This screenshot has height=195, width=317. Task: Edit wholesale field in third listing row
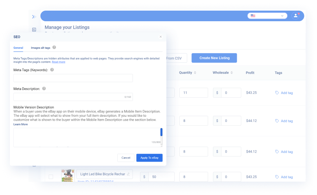click(x=231, y=151)
